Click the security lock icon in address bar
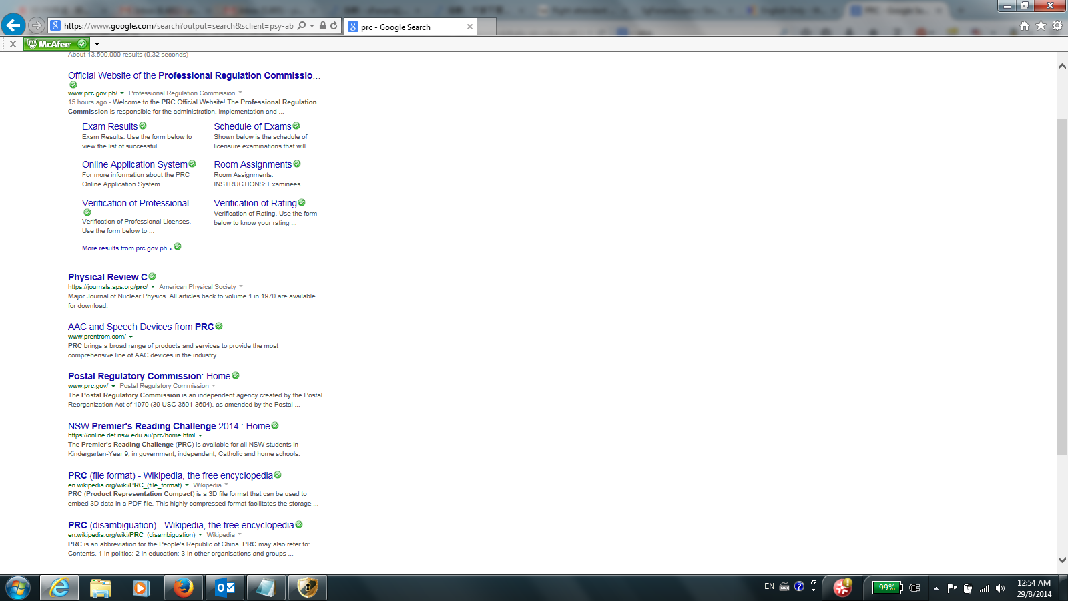 point(323,26)
